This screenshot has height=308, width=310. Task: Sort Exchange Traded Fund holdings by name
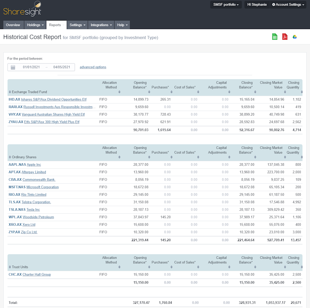10,92
